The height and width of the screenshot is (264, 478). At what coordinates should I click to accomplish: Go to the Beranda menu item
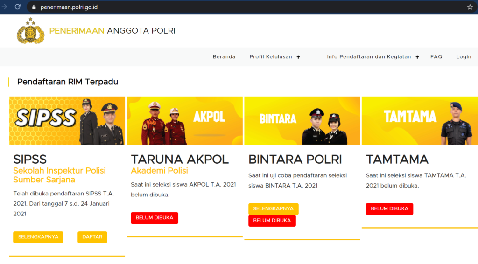(x=224, y=57)
